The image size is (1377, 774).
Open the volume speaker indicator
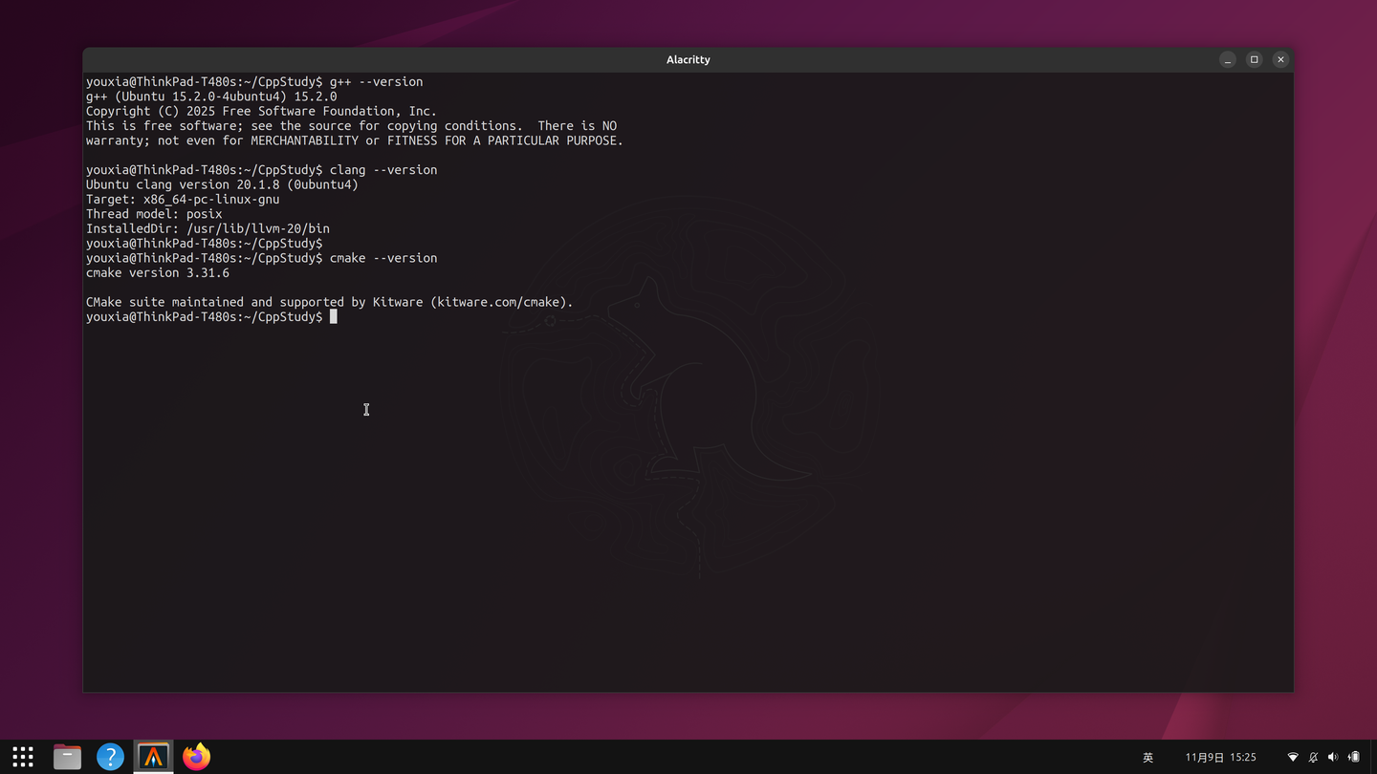point(1333,758)
